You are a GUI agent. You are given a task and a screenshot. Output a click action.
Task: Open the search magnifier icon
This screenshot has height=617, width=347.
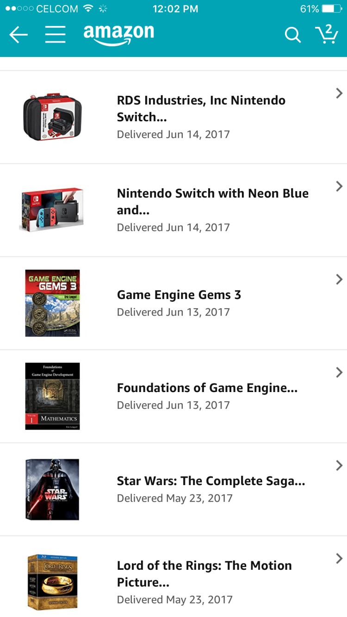(292, 35)
